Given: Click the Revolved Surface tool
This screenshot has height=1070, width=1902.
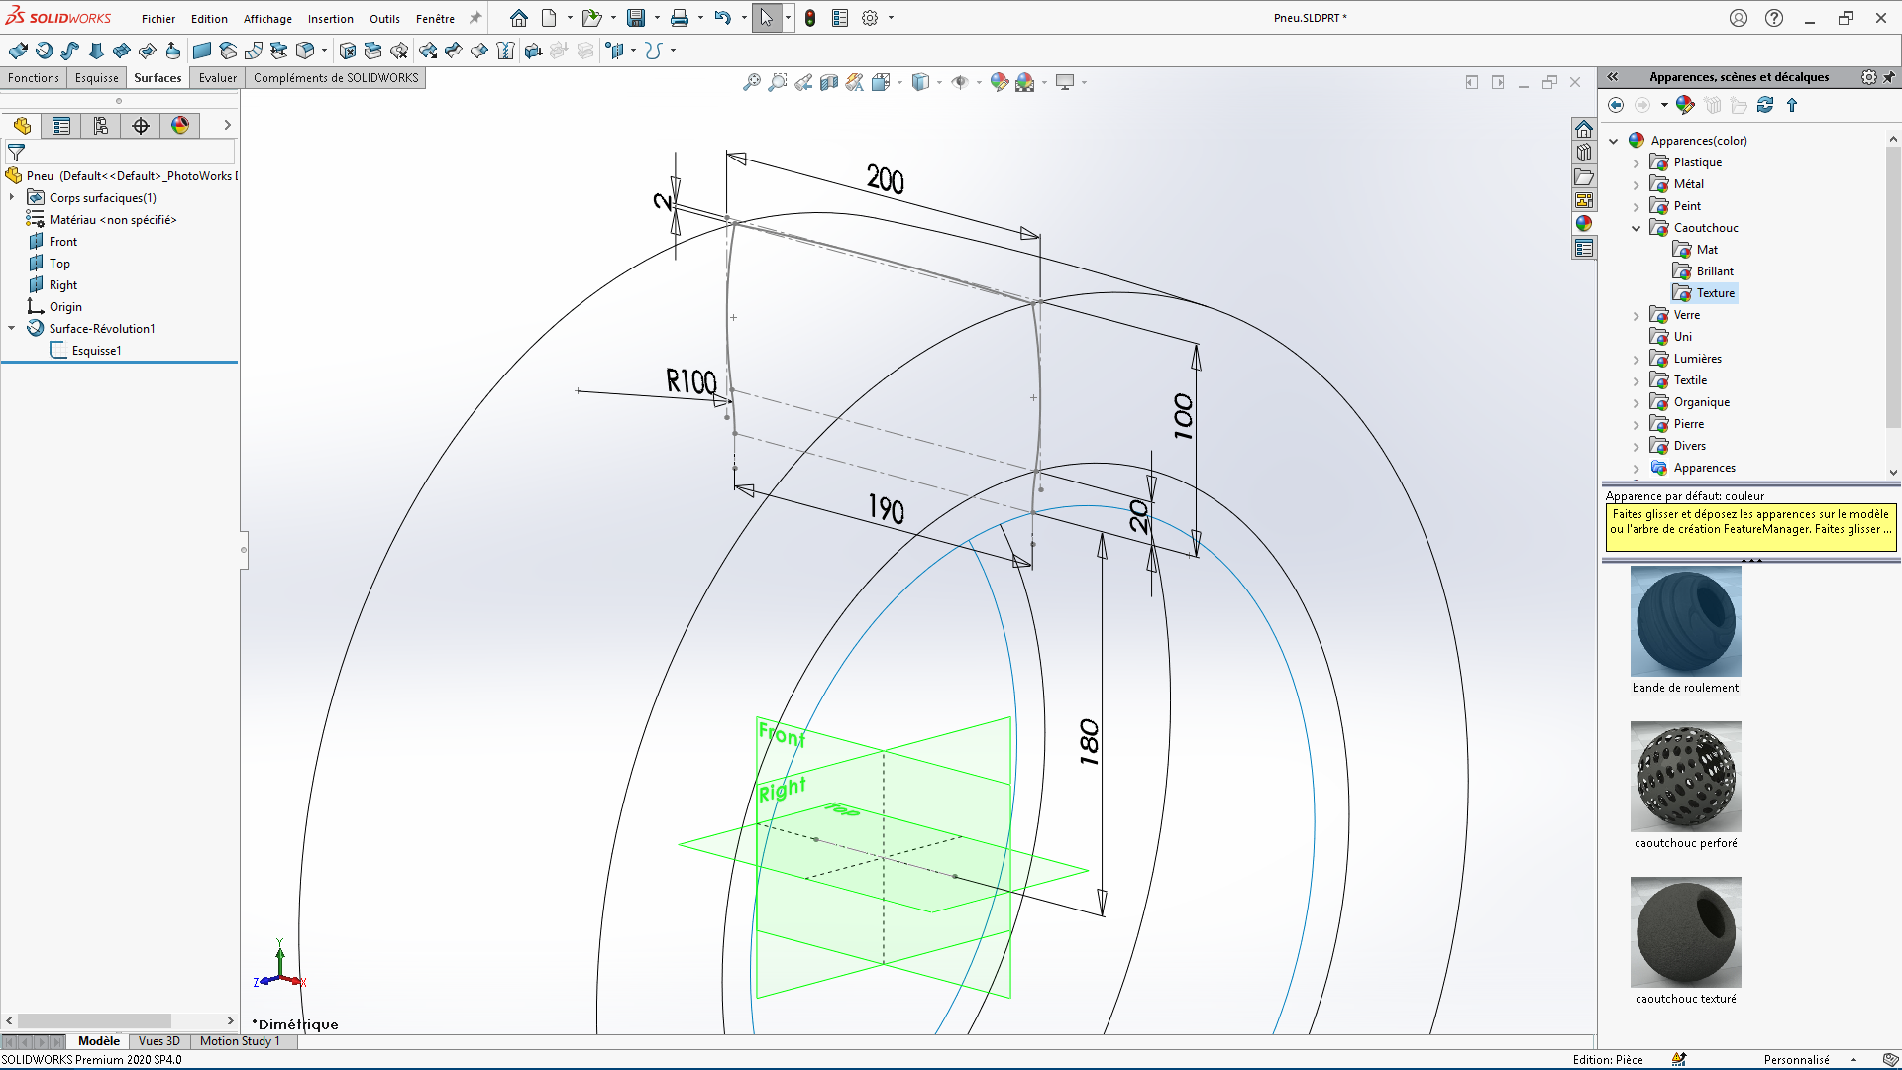Looking at the screenshot, I should (x=44, y=51).
